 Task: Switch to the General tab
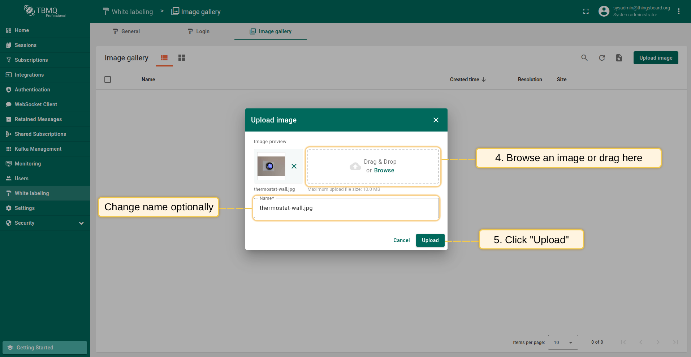pos(126,31)
